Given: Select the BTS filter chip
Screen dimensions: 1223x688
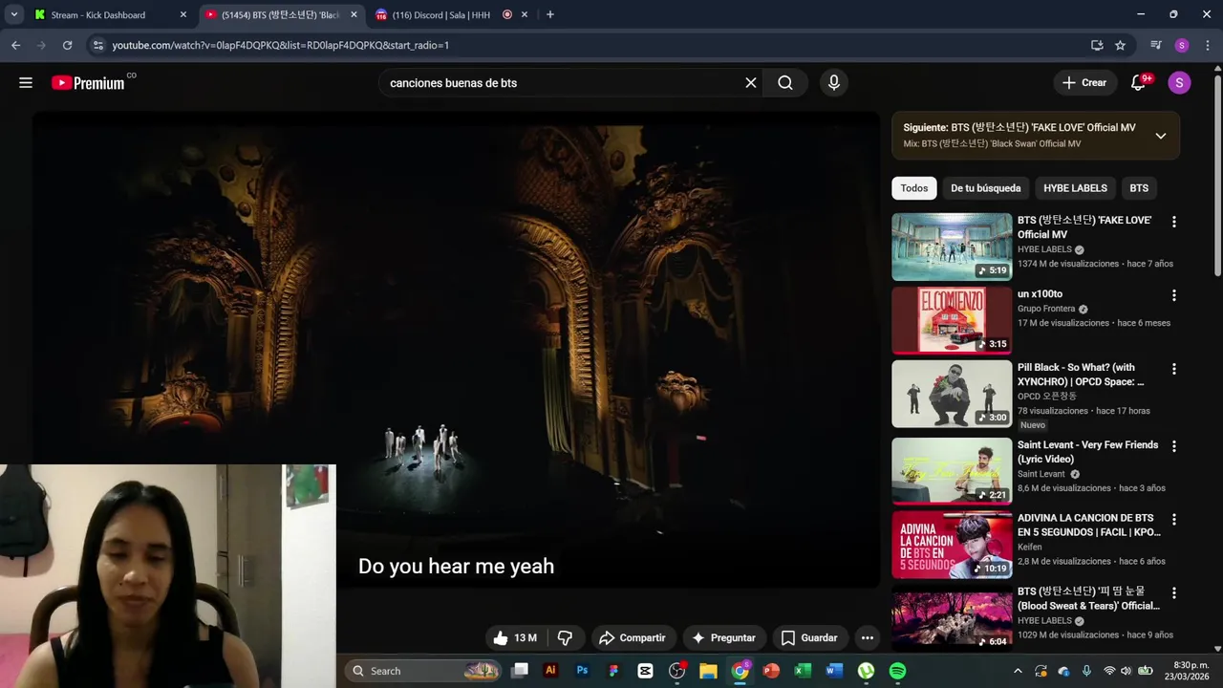Looking at the screenshot, I should (x=1139, y=188).
